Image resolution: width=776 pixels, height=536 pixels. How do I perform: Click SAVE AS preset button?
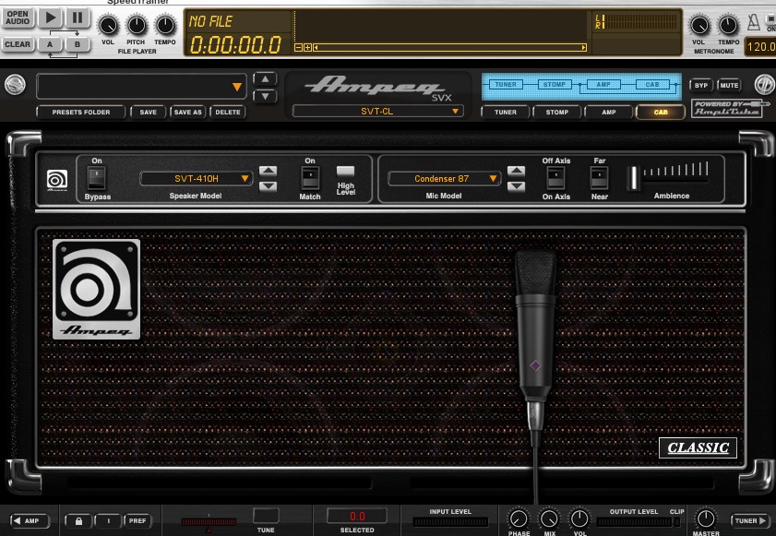[187, 113]
